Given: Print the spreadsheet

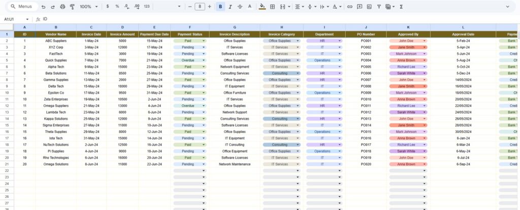Looking at the screenshot, I should 62,7.
